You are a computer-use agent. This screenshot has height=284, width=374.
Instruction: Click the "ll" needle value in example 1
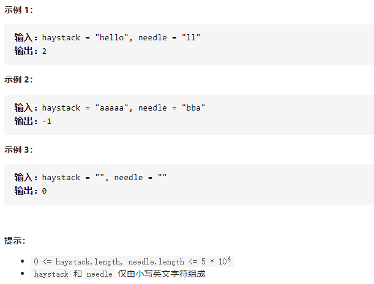(191, 38)
